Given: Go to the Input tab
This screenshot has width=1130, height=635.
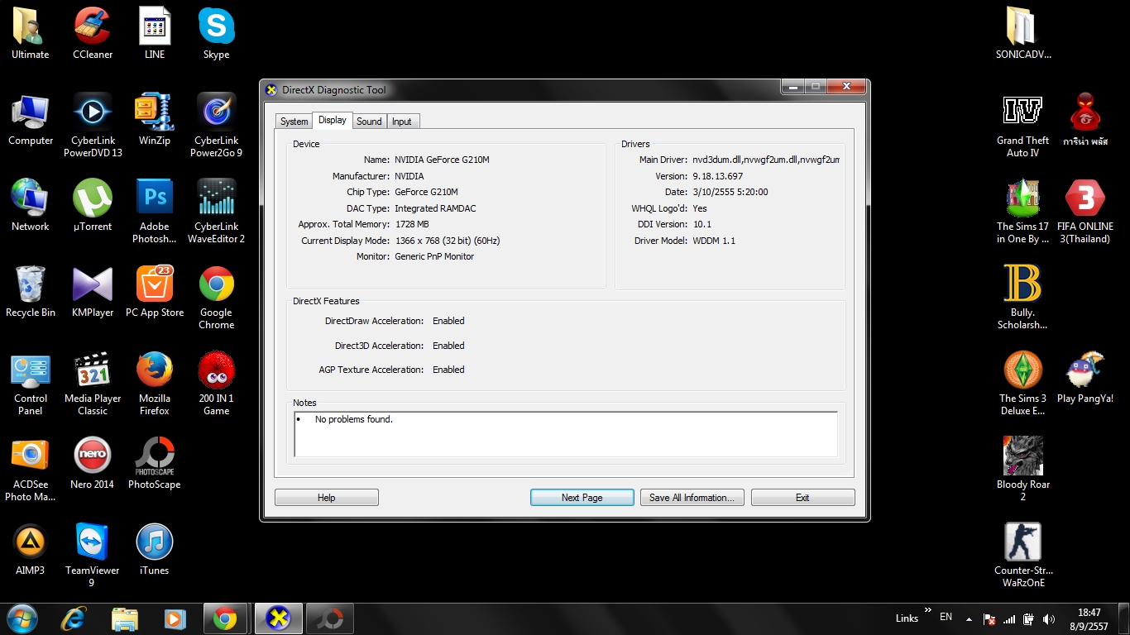Looking at the screenshot, I should (x=402, y=122).
